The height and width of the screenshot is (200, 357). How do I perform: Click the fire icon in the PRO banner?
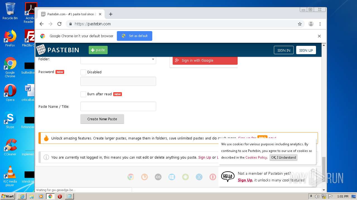pos(46,138)
